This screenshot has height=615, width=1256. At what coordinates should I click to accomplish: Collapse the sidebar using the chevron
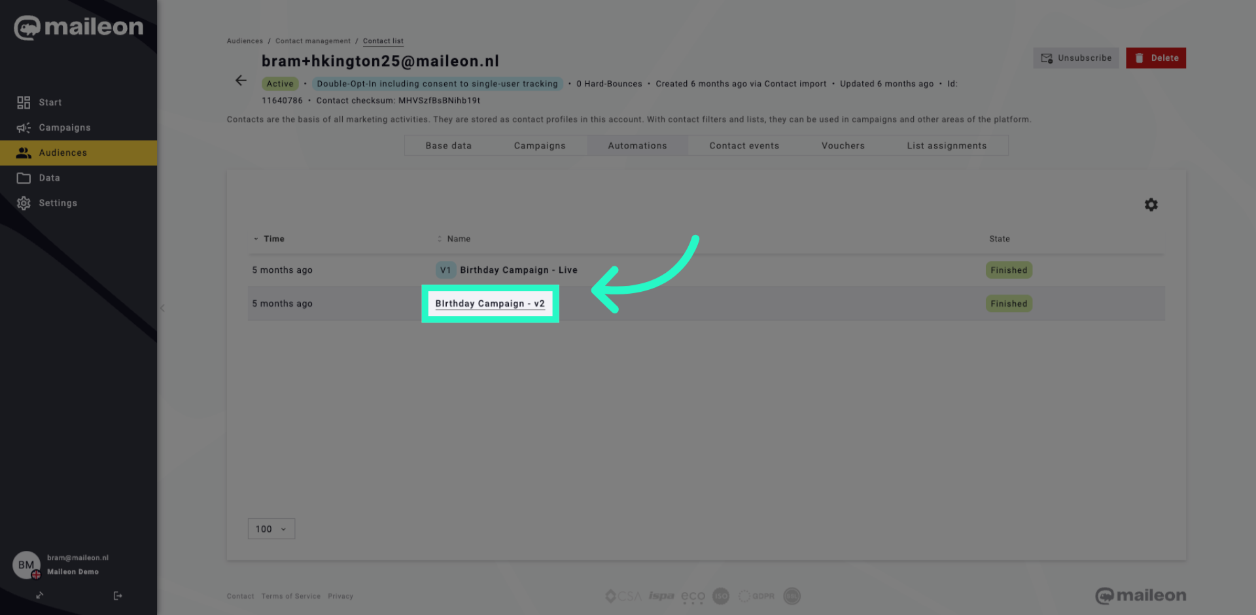coord(162,308)
